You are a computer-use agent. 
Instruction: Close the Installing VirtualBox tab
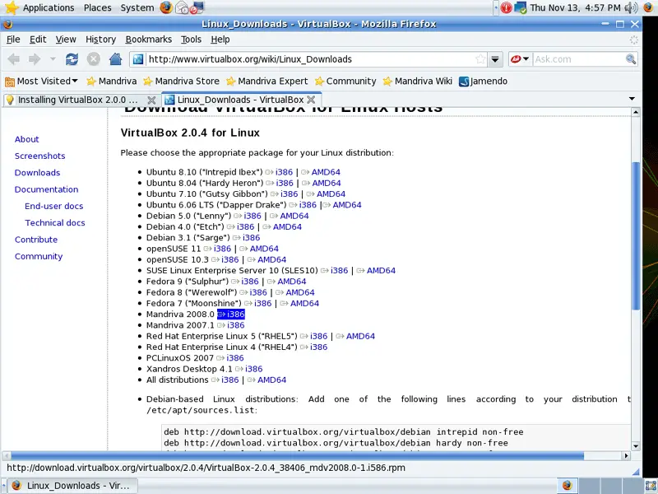pos(151,100)
